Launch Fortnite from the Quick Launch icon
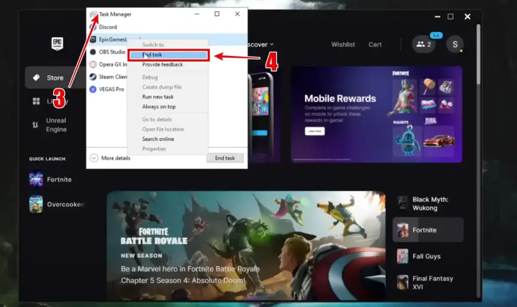Viewport: 517px width, 307px height. [x=36, y=179]
